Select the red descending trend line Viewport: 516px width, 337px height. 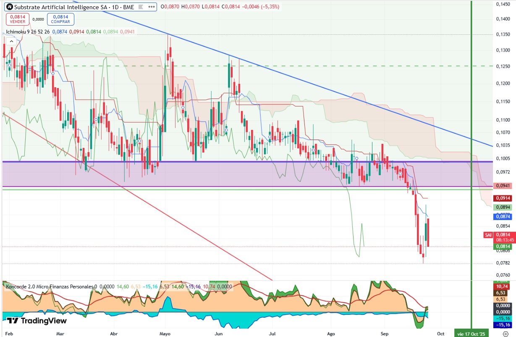pyautogui.click(x=139, y=196)
